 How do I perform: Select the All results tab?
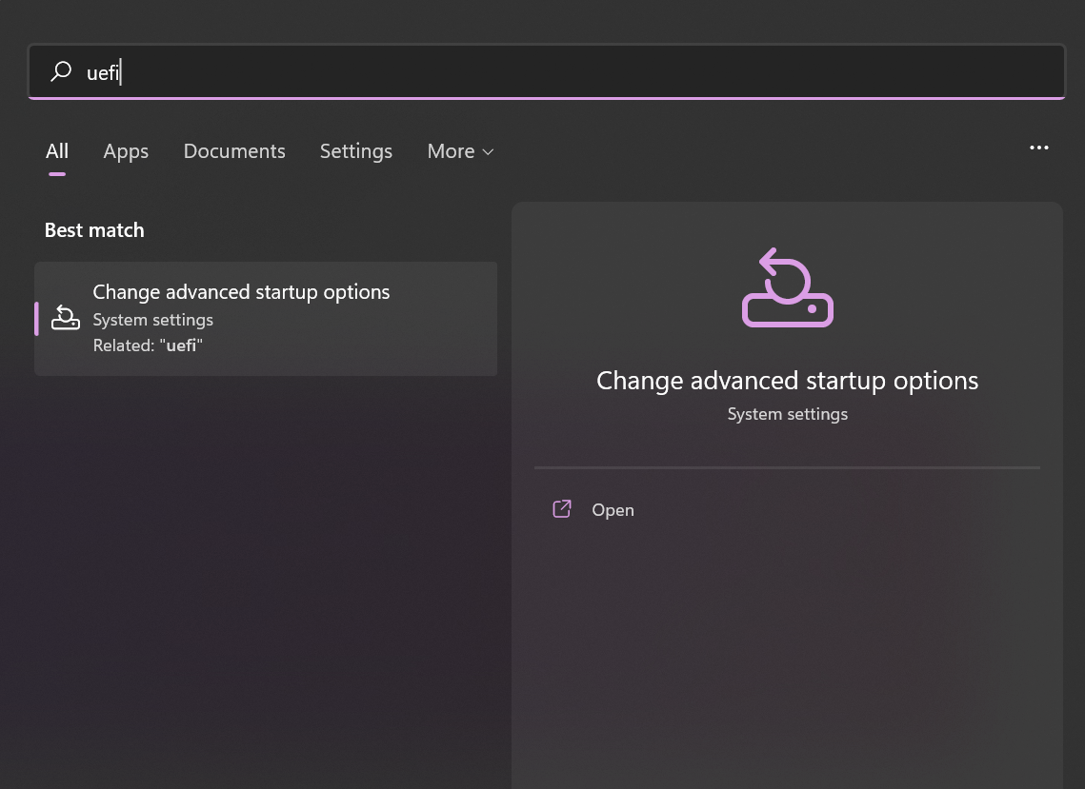[x=56, y=151]
